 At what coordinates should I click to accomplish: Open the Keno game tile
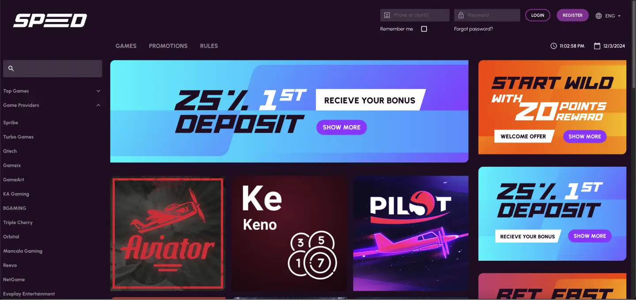(x=289, y=233)
